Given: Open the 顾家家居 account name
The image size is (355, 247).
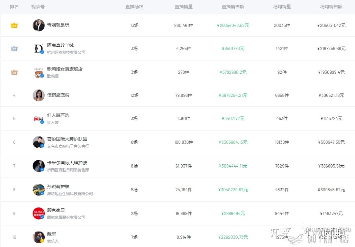Looking at the screenshot, I should click(56, 210).
